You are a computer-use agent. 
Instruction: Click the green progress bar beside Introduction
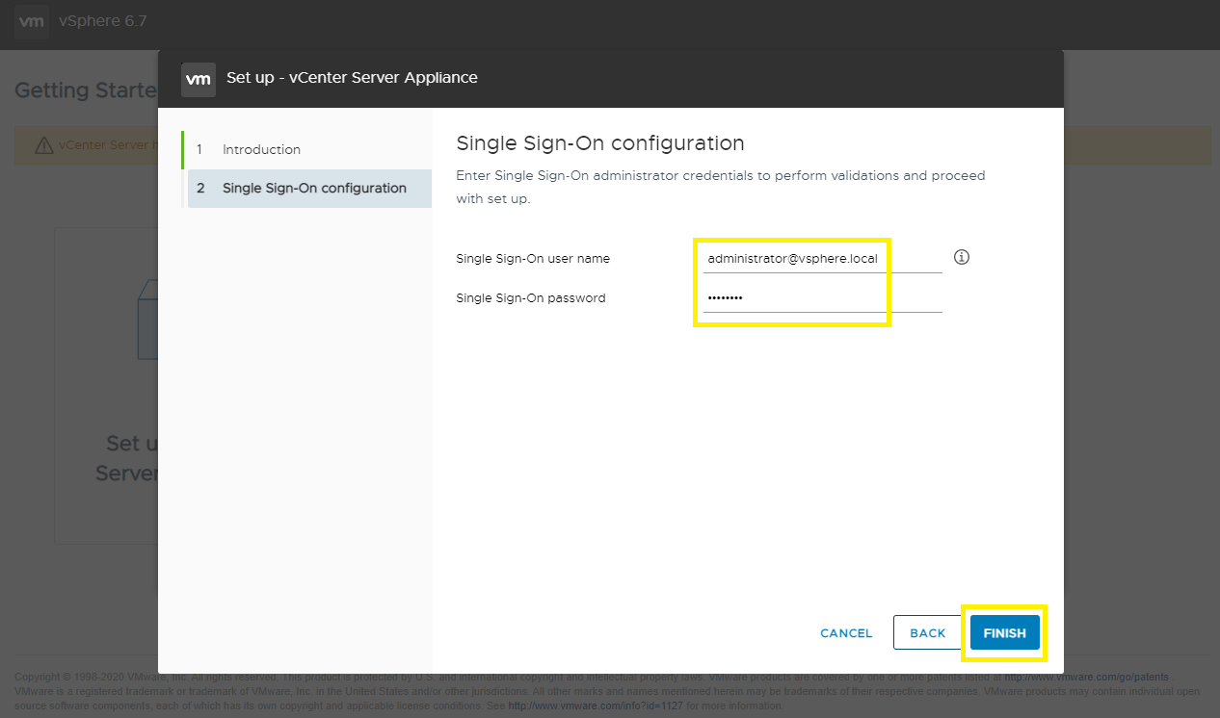[184, 149]
